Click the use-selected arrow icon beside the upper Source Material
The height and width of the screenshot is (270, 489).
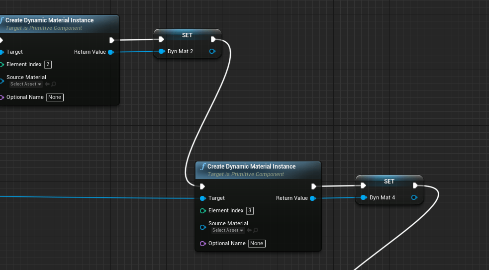[47, 84]
